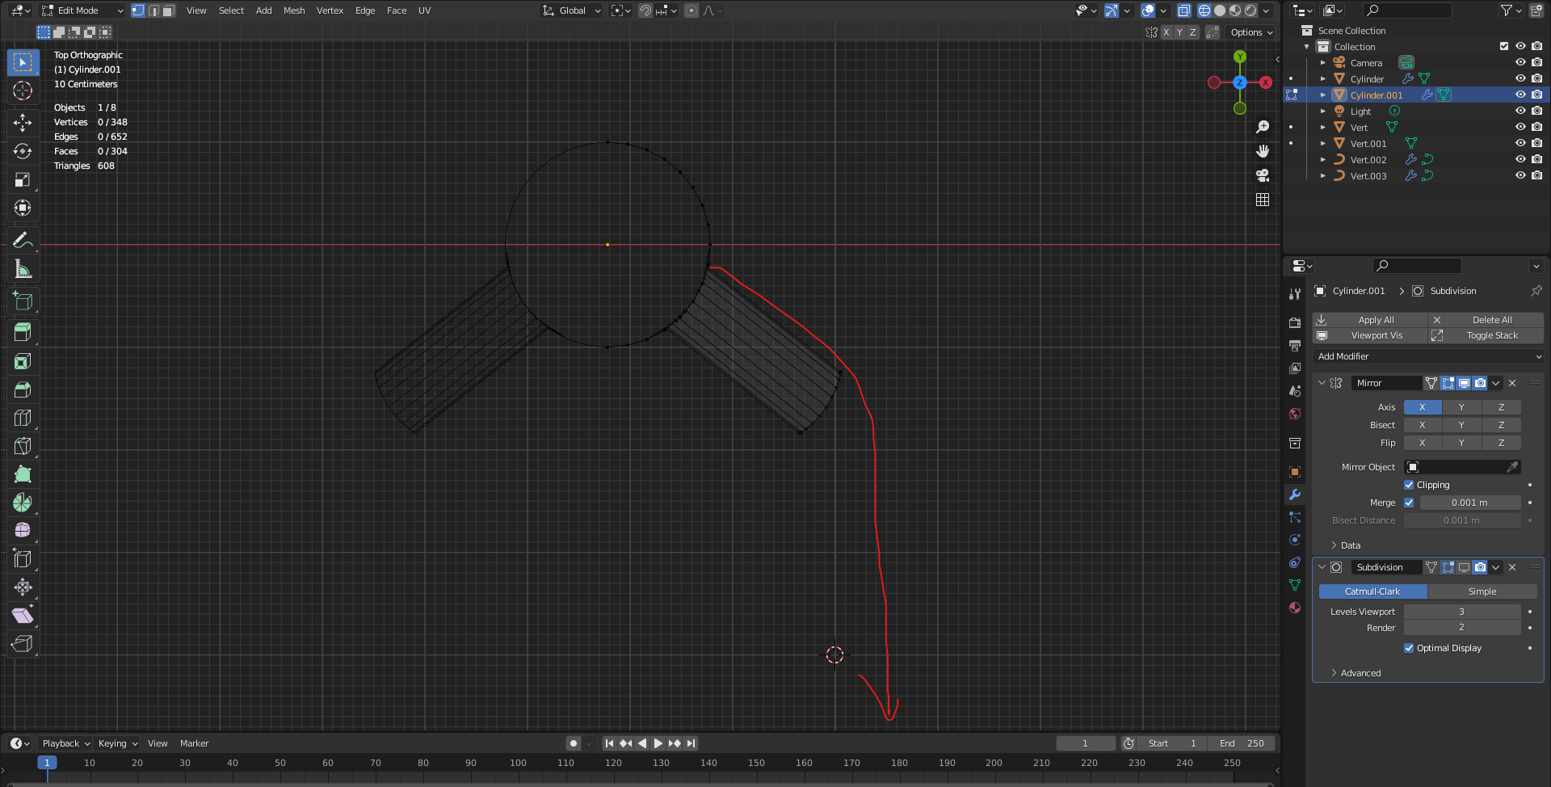Open the Modifier properties wrench tab

click(1295, 495)
